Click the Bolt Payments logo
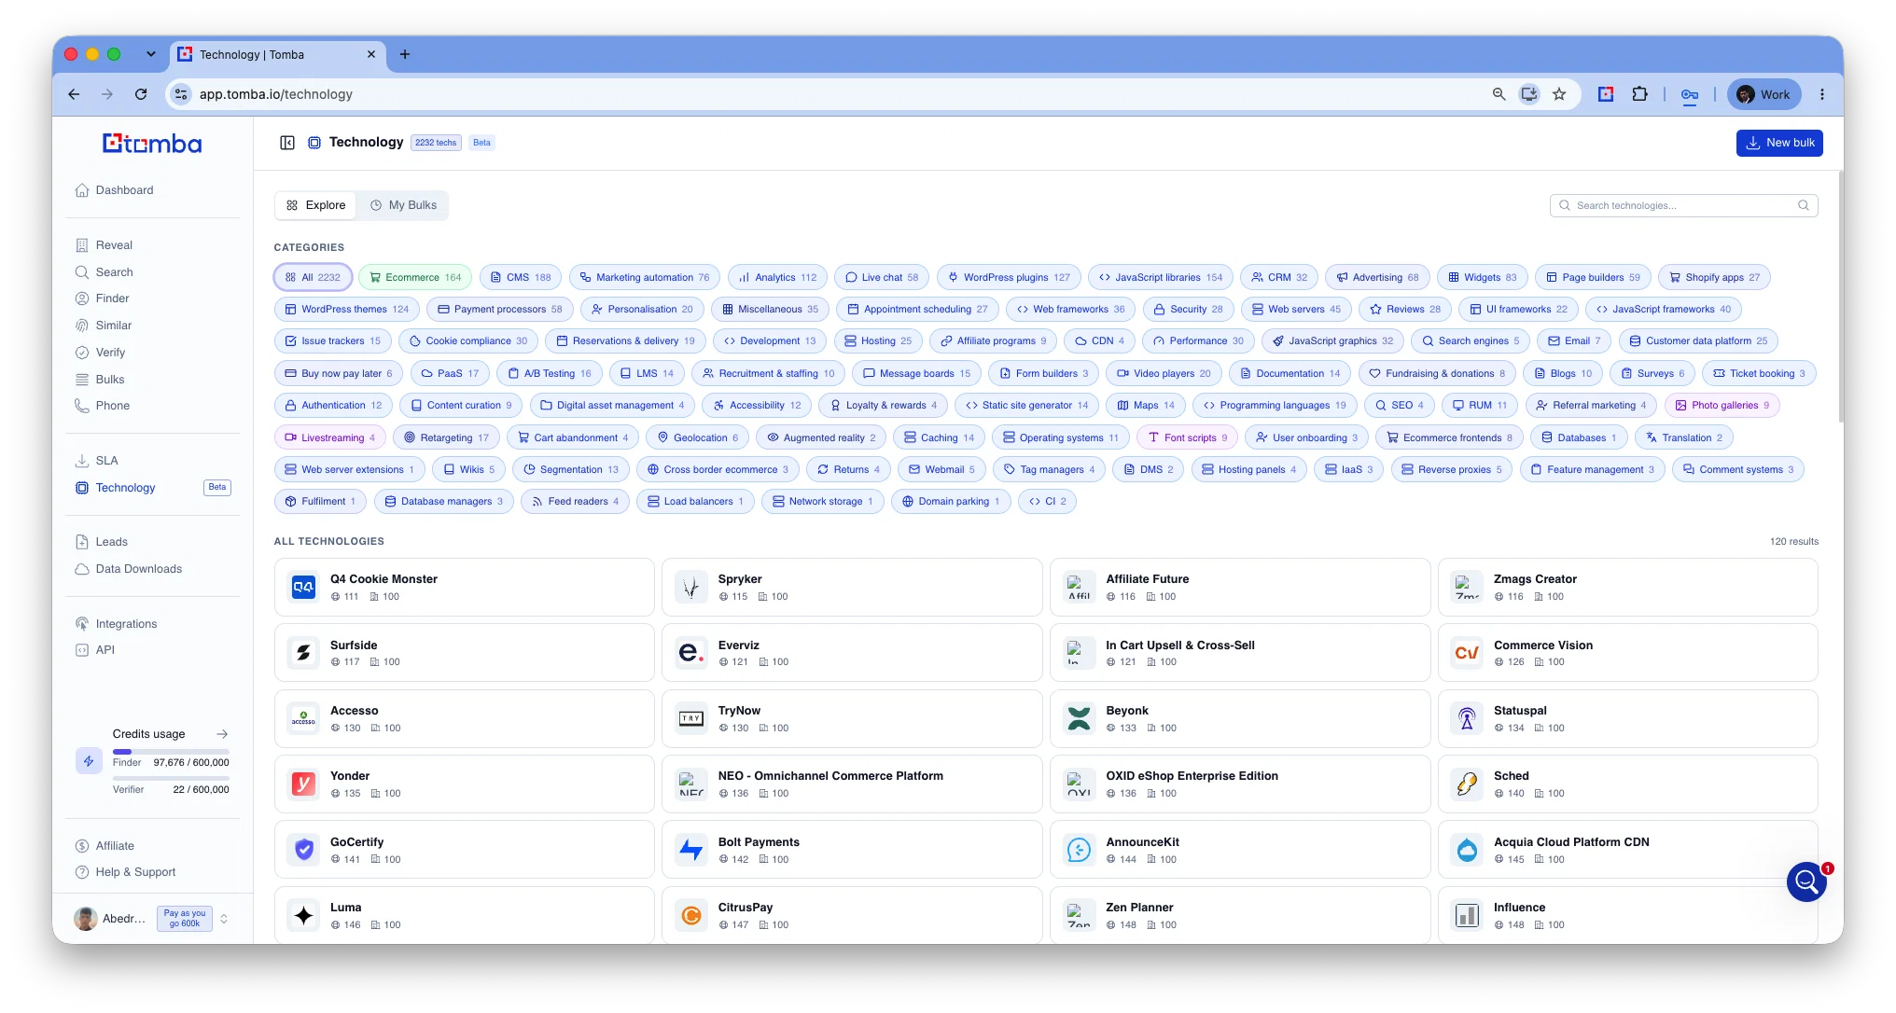The width and height of the screenshot is (1896, 1013). click(691, 850)
